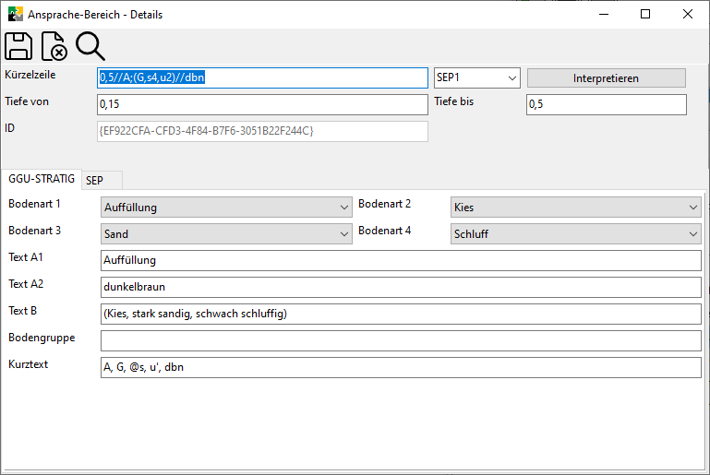Click the Kurztext field
The height and width of the screenshot is (475, 710).
pos(401,368)
